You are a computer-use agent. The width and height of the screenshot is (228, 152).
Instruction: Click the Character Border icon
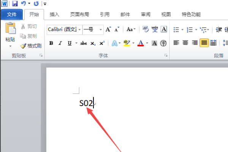pos(164,29)
